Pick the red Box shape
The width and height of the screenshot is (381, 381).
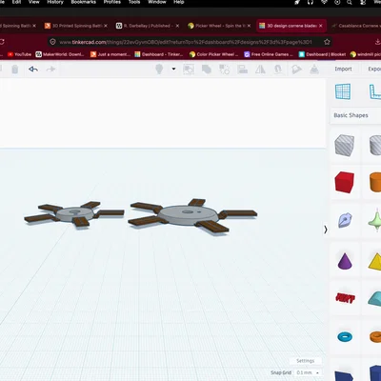344,182
